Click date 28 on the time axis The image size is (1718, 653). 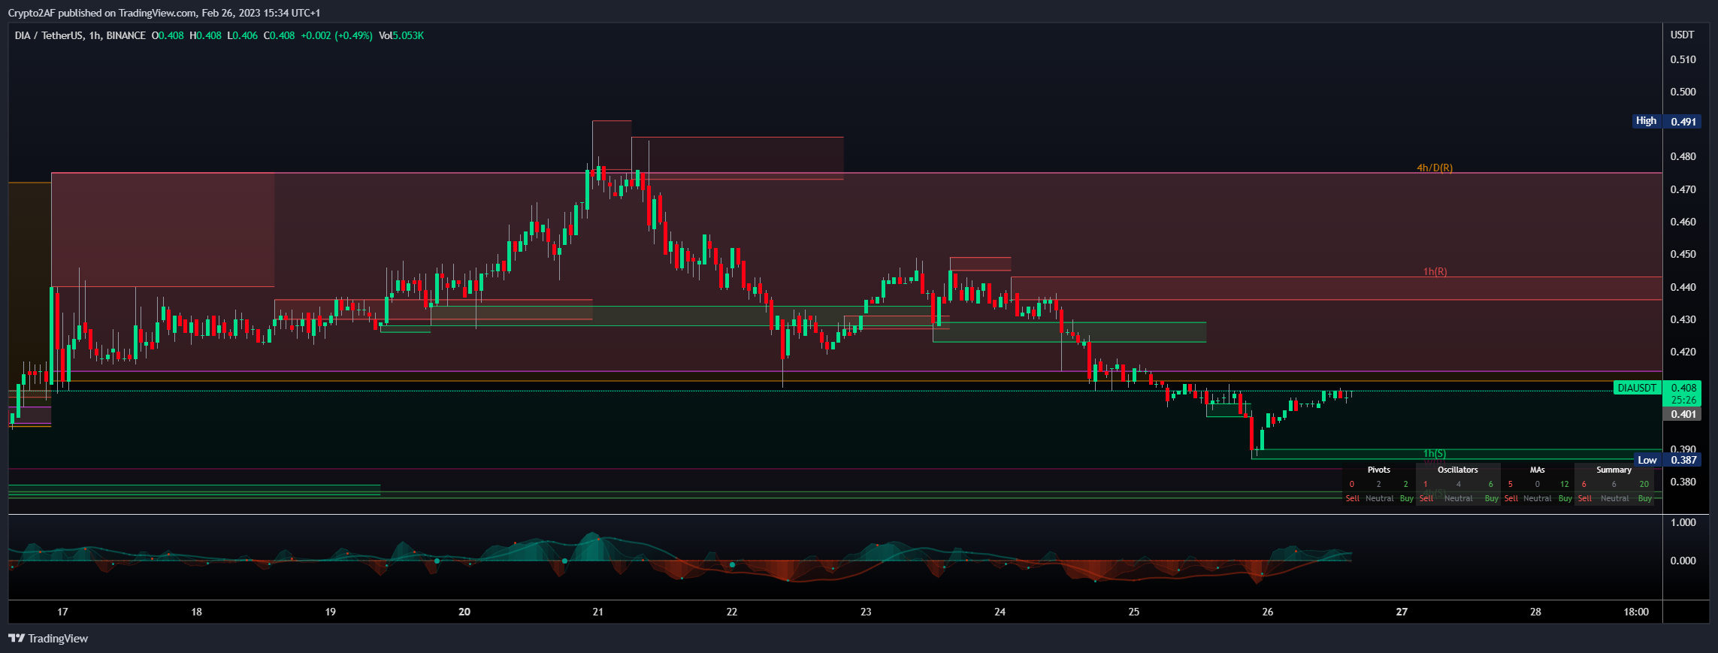click(x=1535, y=612)
